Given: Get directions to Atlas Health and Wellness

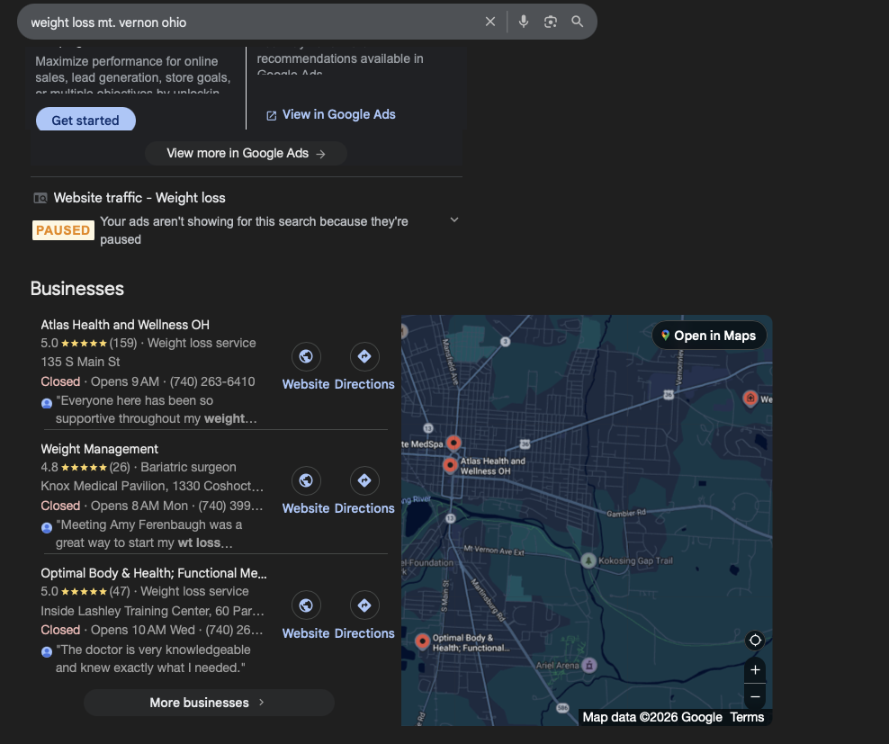Looking at the screenshot, I should click(x=364, y=357).
